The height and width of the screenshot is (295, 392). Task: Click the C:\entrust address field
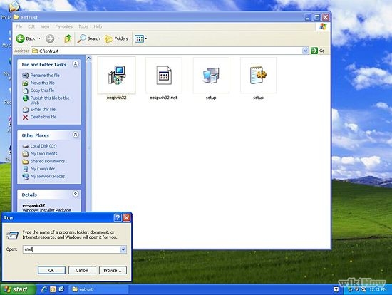click(167, 51)
